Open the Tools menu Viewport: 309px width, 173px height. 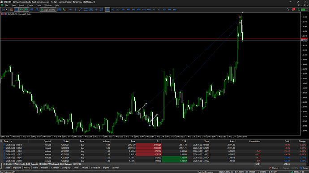coord(39,5)
